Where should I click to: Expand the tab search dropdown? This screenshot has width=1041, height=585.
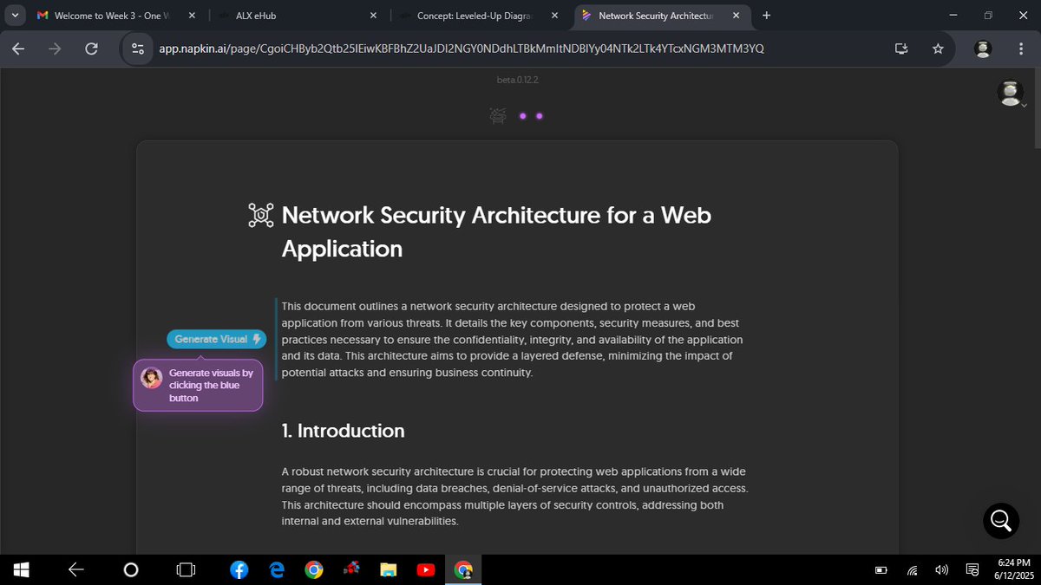(x=15, y=16)
